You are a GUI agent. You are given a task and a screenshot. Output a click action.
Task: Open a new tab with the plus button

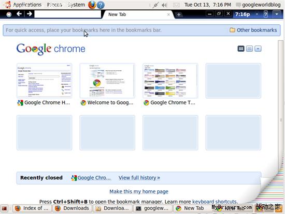click(x=179, y=14)
